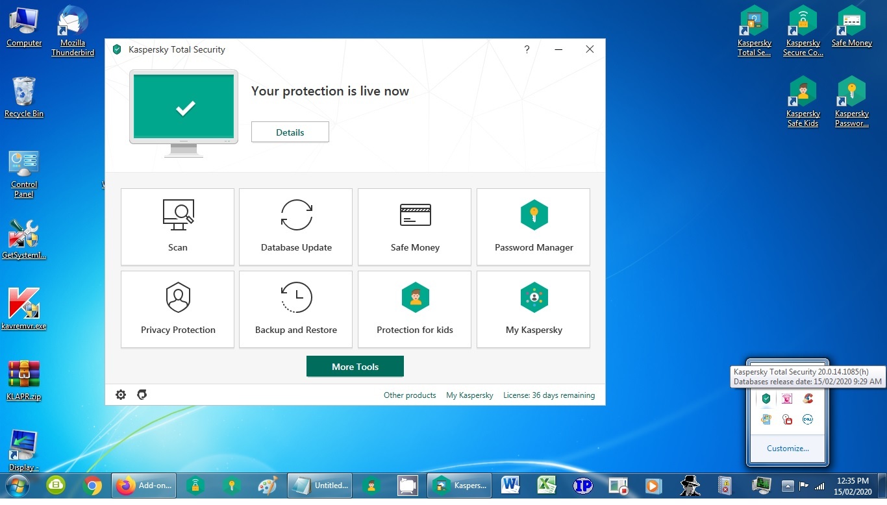887x505 pixels.
Task: Select Recycle Bin desktop icon
Action: click(24, 97)
